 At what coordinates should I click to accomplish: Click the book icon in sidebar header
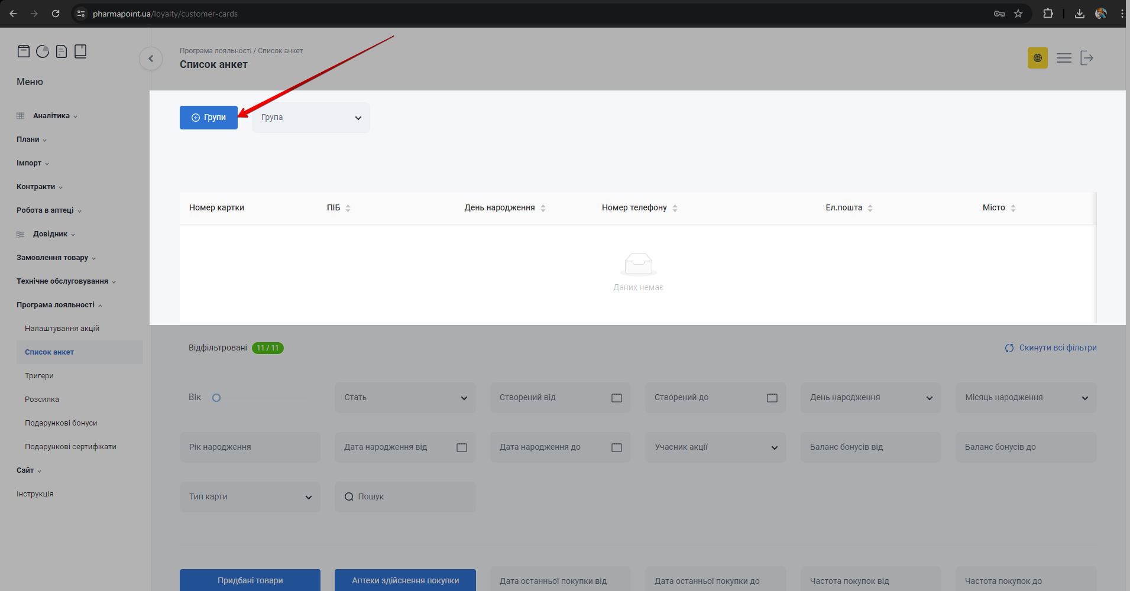tap(80, 51)
